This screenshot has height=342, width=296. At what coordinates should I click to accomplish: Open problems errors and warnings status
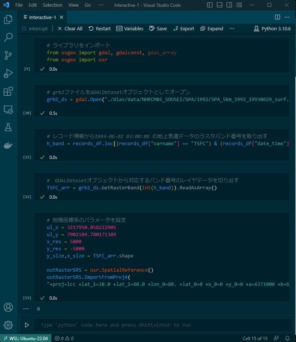tap(64, 338)
